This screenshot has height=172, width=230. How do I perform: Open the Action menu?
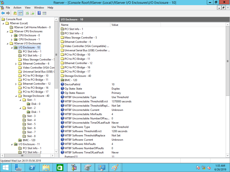(x=17, y=8)
